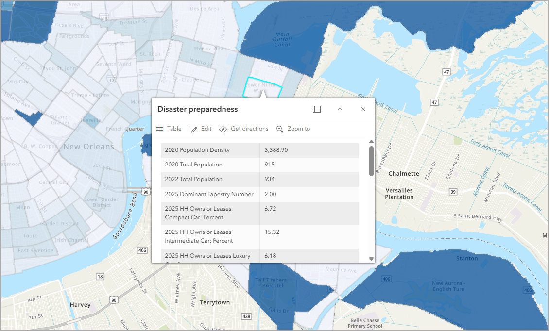
Task: Click the New Orleans map label
Action: click(x=89, y=146)
